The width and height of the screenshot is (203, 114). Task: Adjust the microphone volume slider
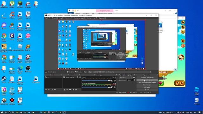coord(96,81)
